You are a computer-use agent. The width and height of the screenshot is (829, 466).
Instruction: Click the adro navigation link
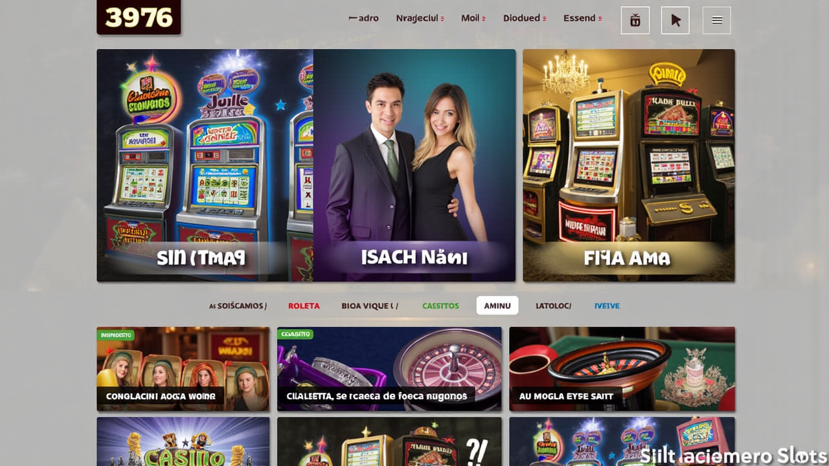tap(364, 18)
